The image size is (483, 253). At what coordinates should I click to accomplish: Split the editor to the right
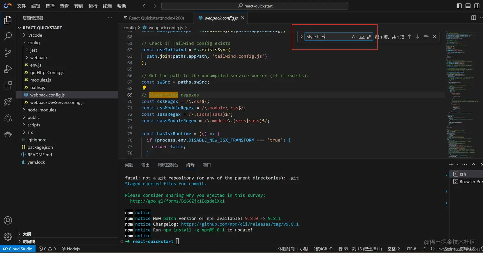(x=473, y=18)
